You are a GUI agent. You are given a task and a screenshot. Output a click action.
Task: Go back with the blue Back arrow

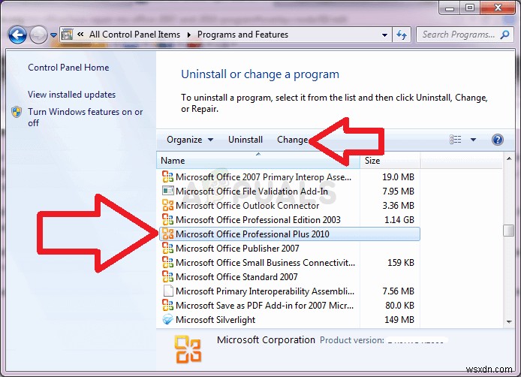click(17, 35)
